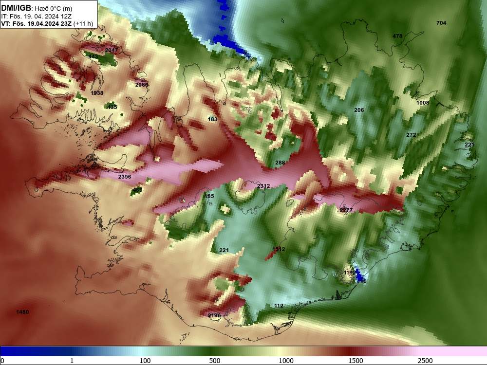This screenshot has width=487, height=365.
Task: Click the map value 112
Action: coord(279,306)
